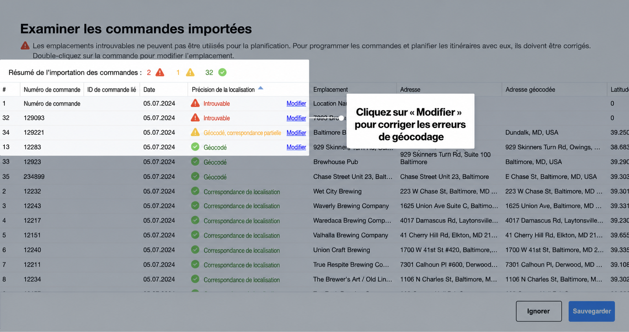
Task: Click the green Géocodé icon for order 12283
Action: tap(195, 147)
